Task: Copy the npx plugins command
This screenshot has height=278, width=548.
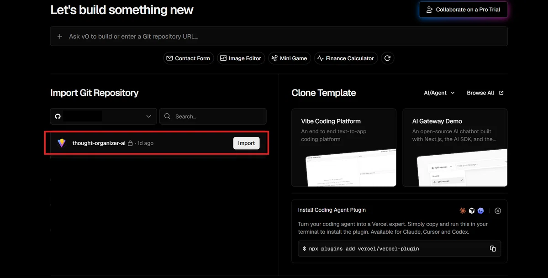Action: click(493, 249)
